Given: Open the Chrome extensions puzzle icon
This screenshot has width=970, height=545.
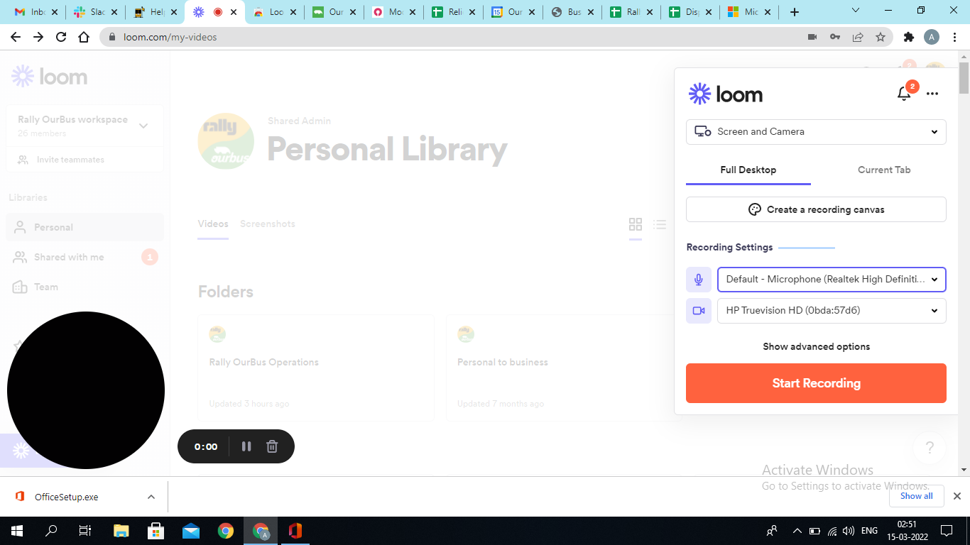Looking at the screenshot, I should (909, 37).
